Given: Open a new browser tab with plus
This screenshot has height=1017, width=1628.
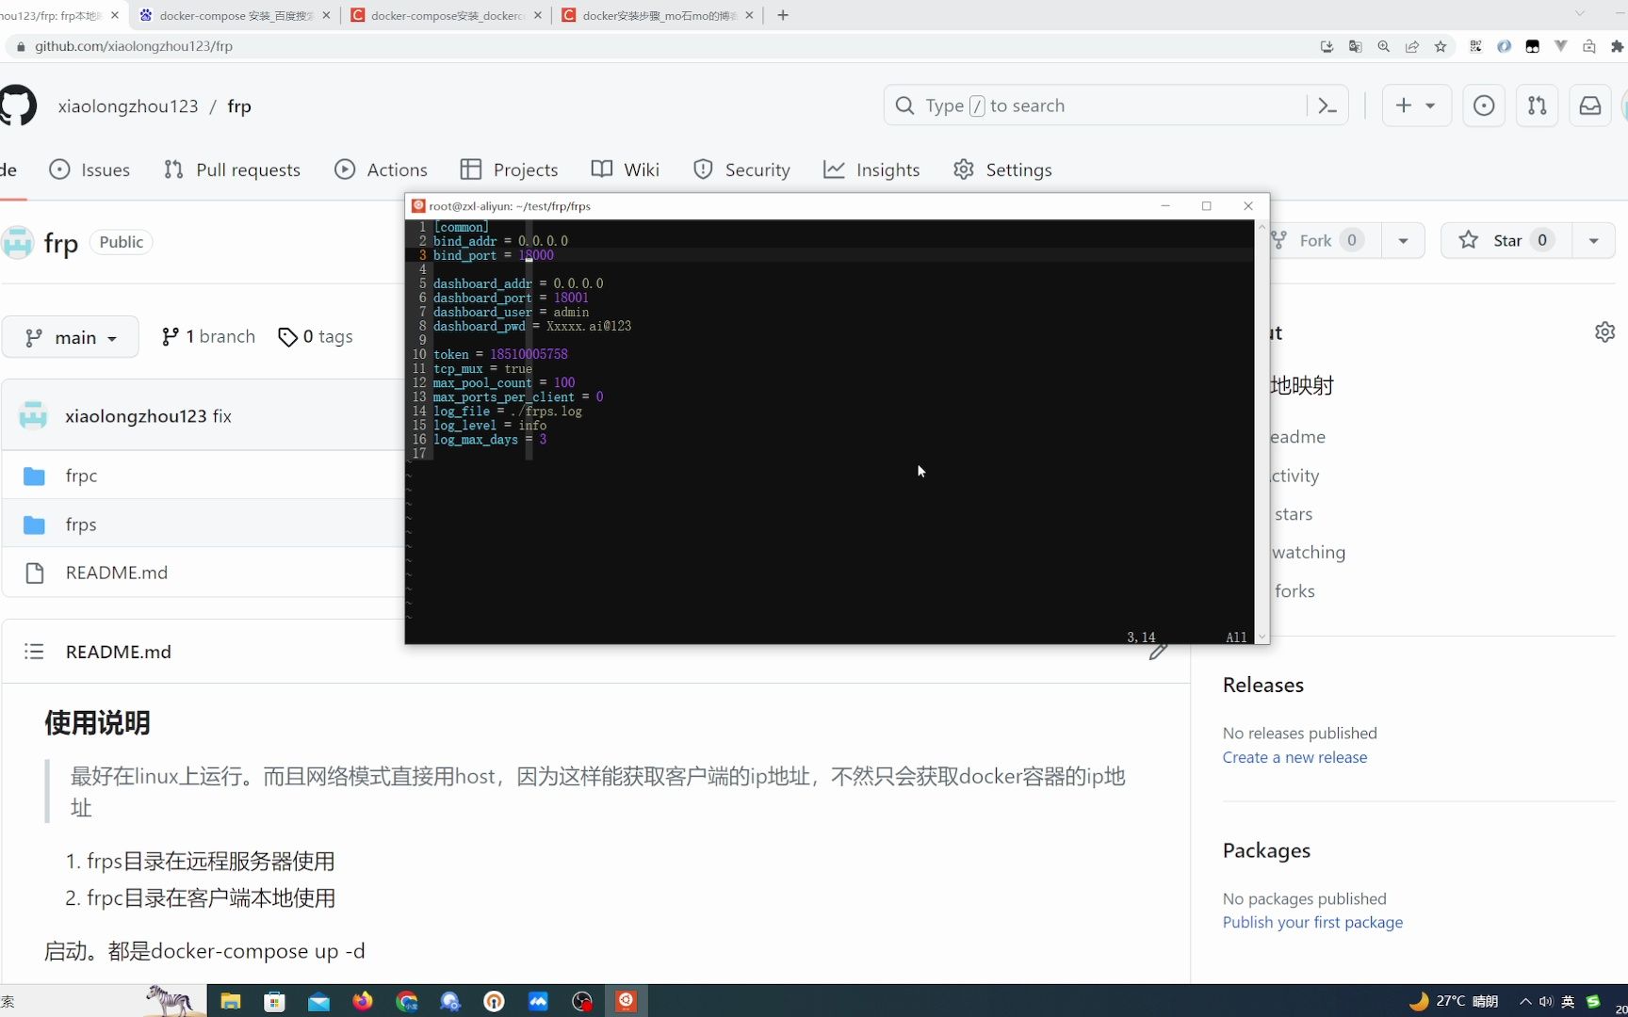Looking at the screenshot, I should click(x=783, y=15).
